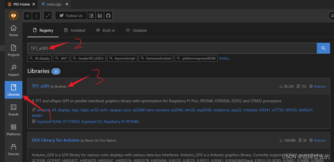Image resolution: width=334 pixels, height=162 pixels.
Task: Click the lilypi keyword tag
Action: (85, 110)
